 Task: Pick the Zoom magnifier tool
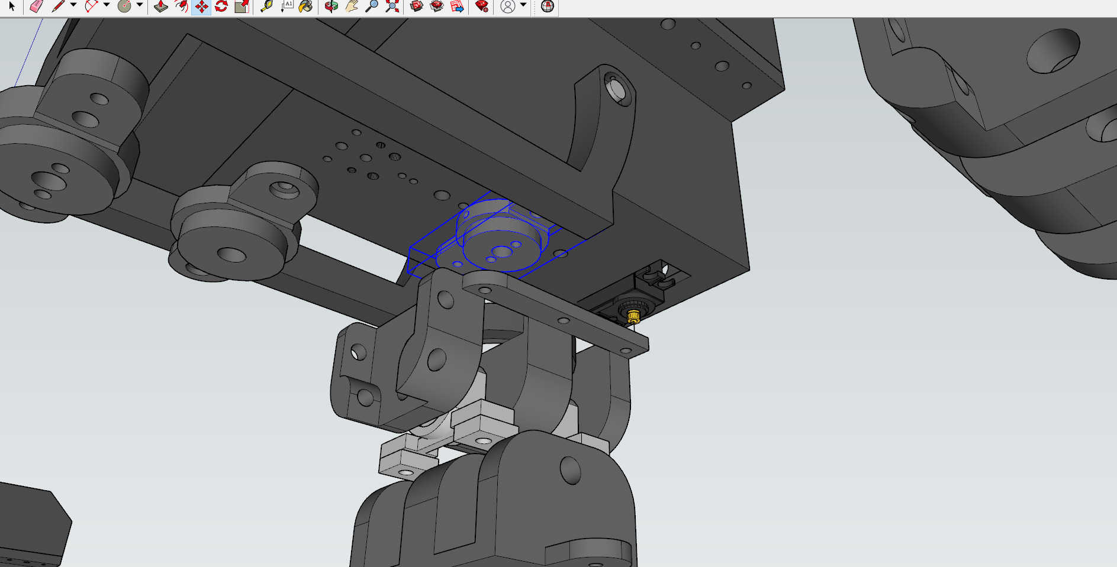click(372, 7)
